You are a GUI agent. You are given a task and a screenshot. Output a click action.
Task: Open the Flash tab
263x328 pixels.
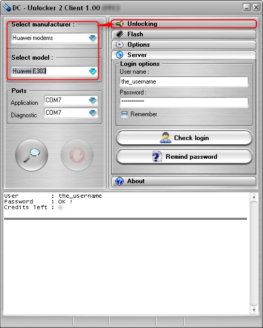point(184,34)
